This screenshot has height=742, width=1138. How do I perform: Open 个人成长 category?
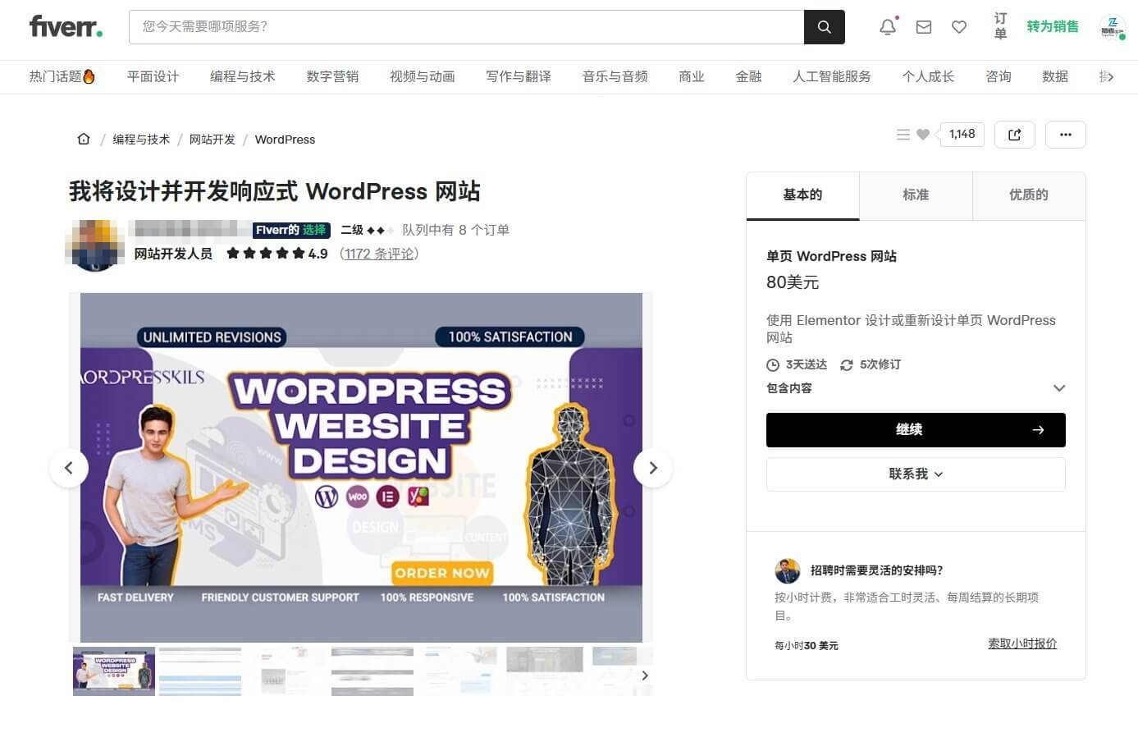coord(928,76)
